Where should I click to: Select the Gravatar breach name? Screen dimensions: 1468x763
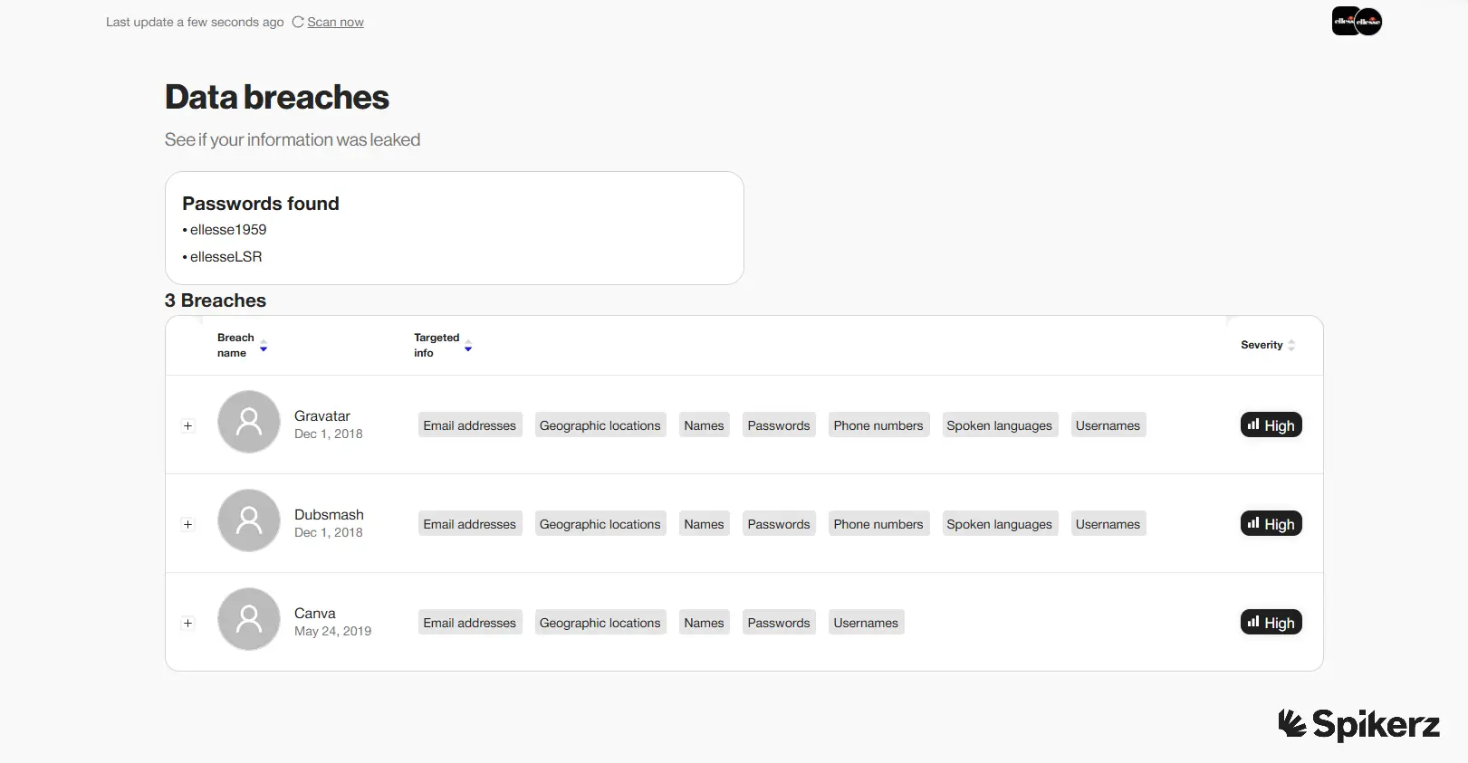[322, 416]
